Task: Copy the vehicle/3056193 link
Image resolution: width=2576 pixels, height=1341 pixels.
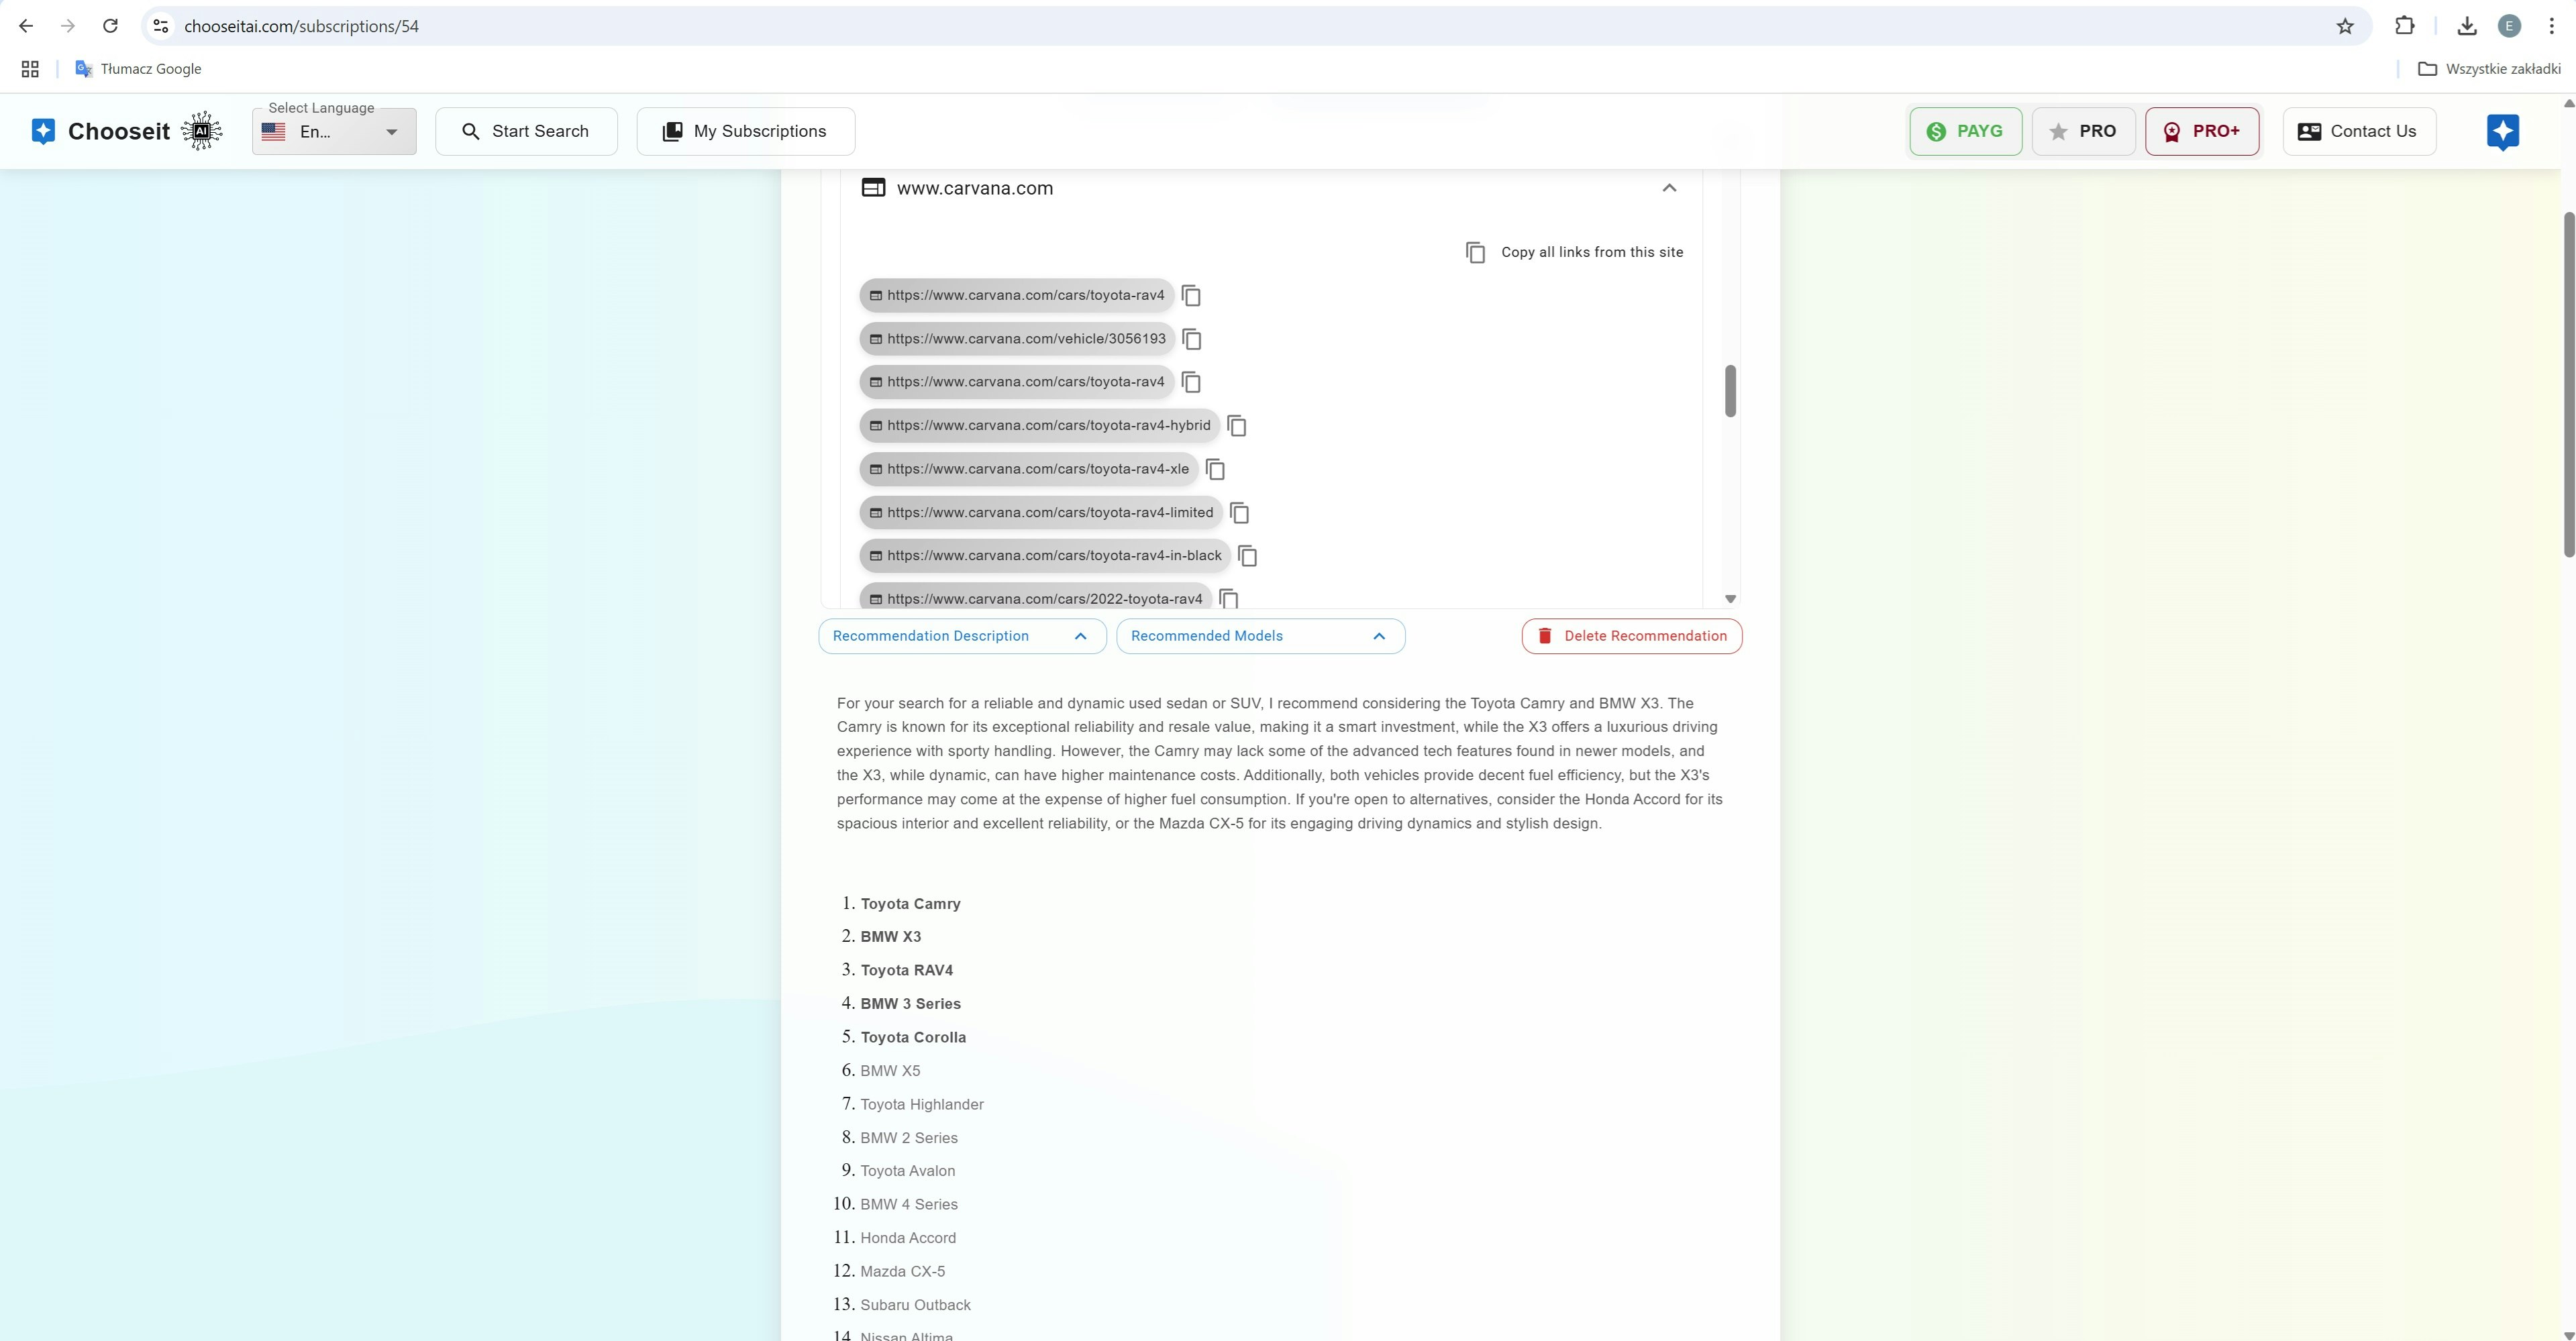Action: pyautogui.click(x=1191, y=339)
